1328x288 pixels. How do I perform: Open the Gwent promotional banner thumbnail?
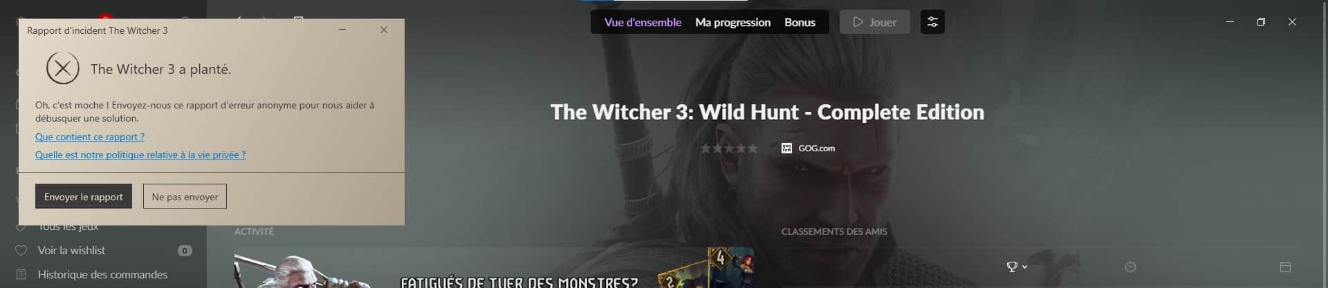(x=494, y=269)
